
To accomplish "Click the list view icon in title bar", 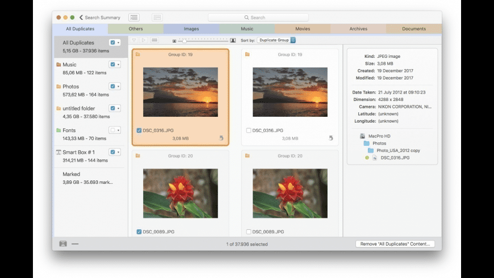I will pyautogui.click(x=134, y=18).
